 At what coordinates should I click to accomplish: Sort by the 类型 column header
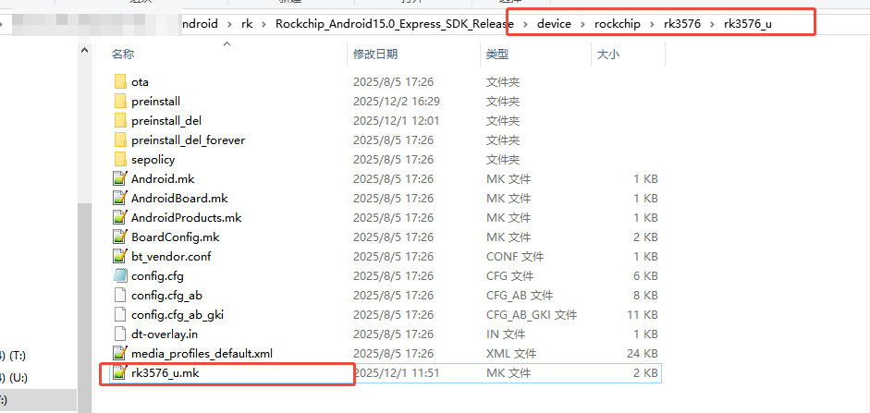(x=497, y=55)
